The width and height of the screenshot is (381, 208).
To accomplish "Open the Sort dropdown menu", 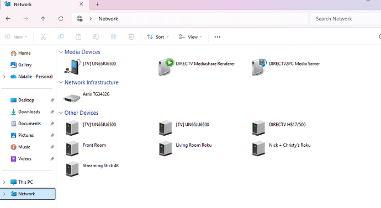I will pyautogui.click(x=158, y=37).
